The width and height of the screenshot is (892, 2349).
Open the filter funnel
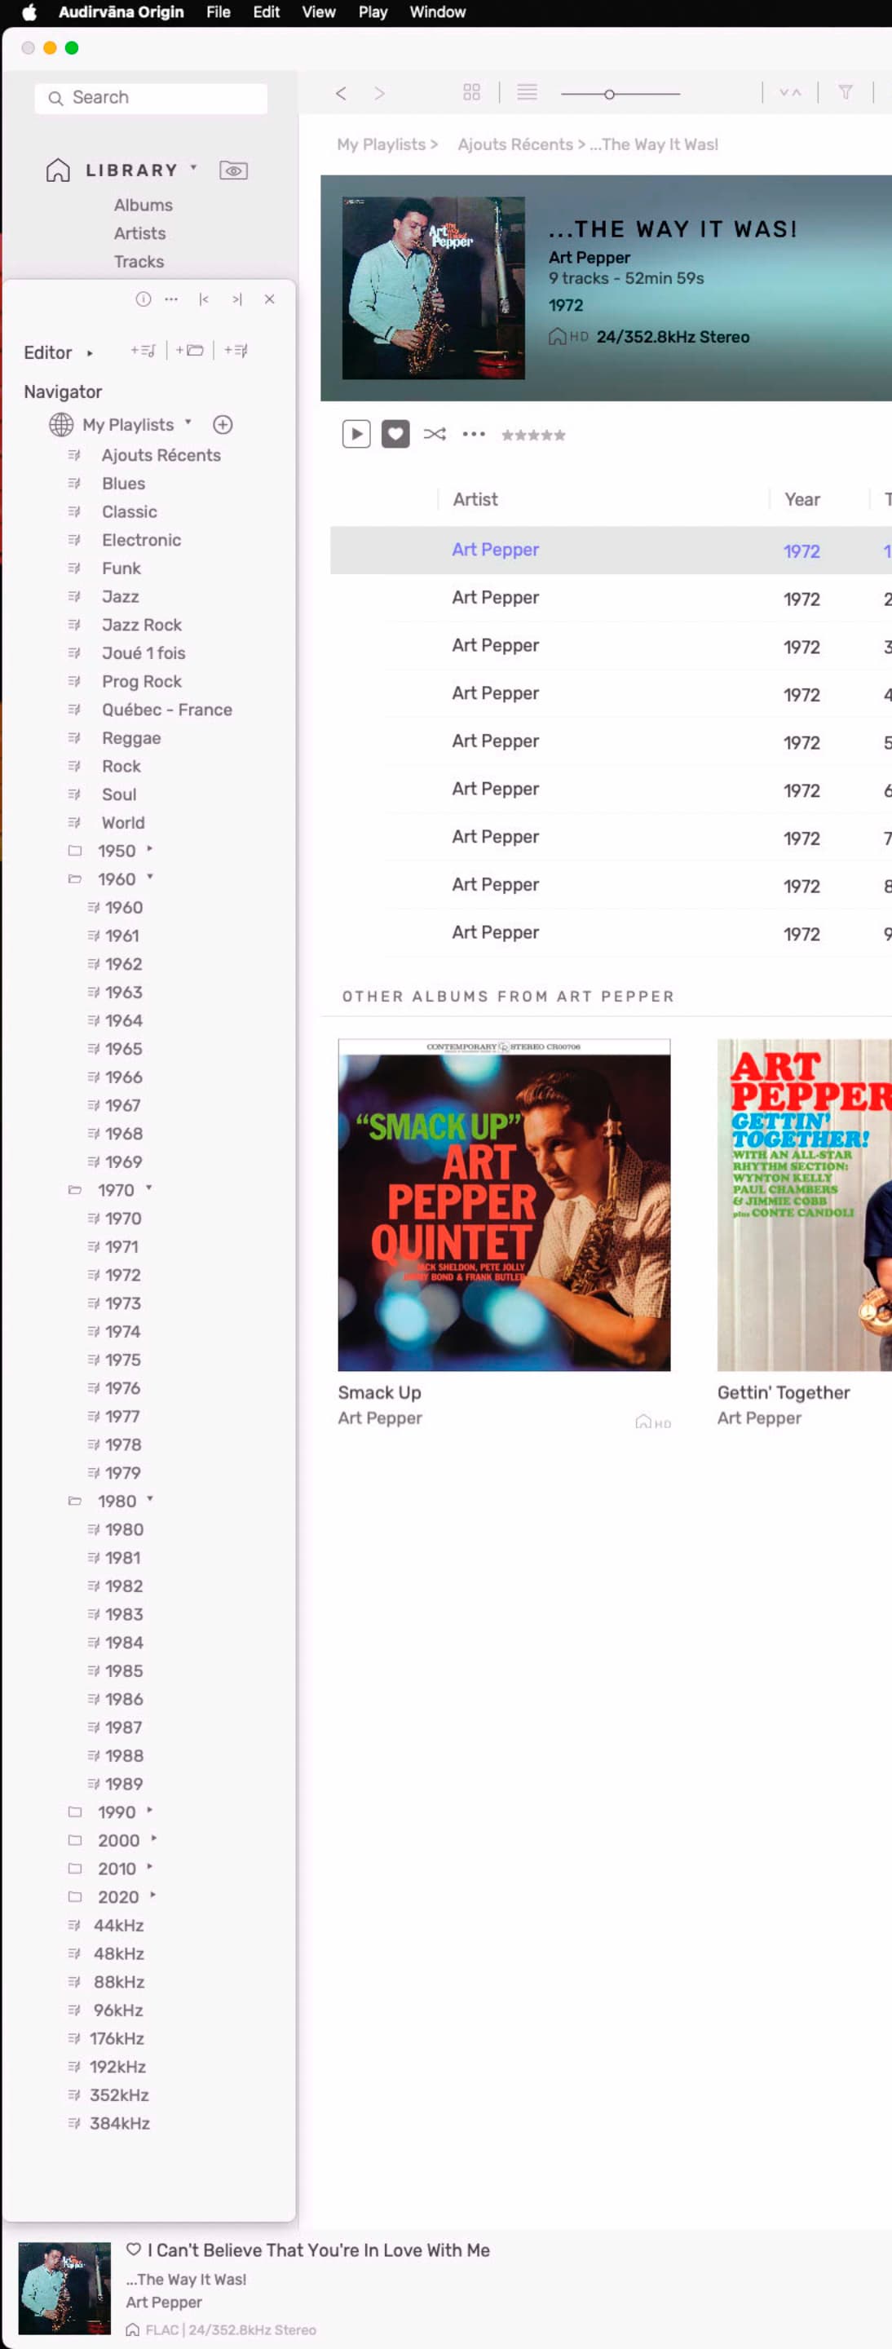[846, 92]
